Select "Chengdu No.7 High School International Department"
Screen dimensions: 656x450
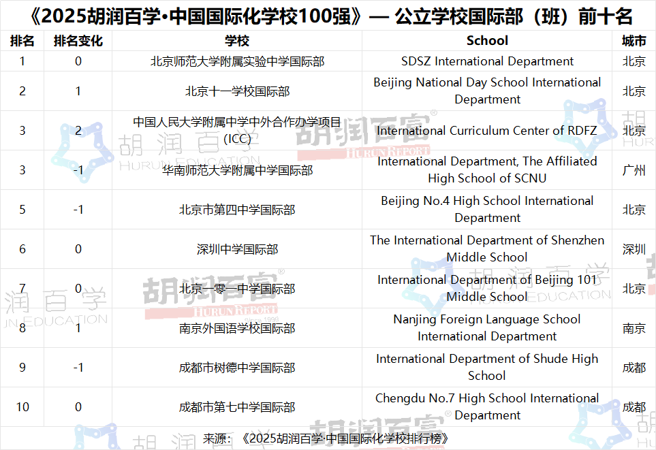coord(487,406)
